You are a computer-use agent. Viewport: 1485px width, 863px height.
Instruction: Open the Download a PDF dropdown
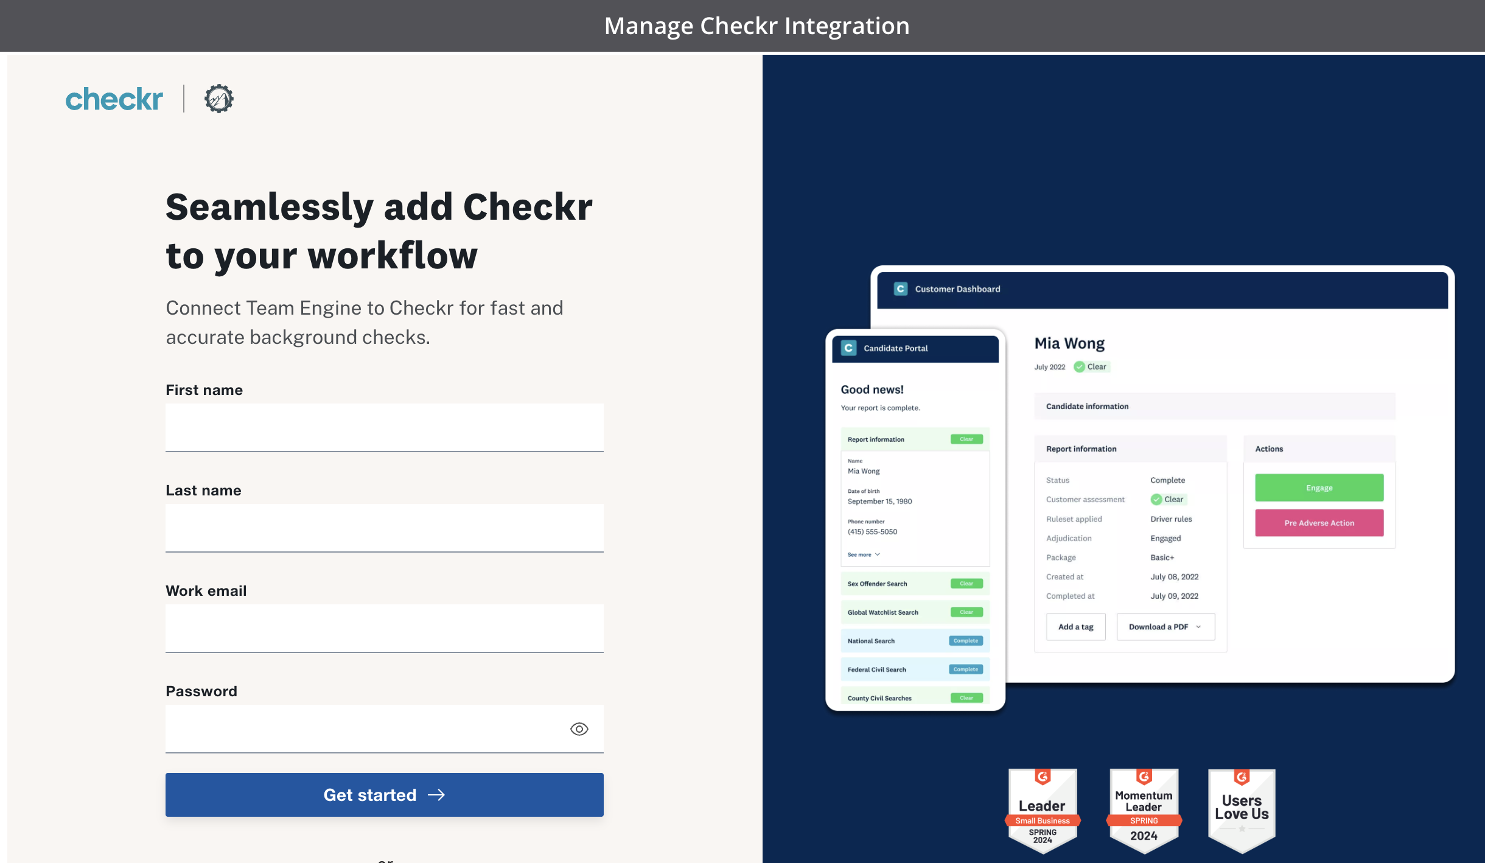pos(1165,627)
